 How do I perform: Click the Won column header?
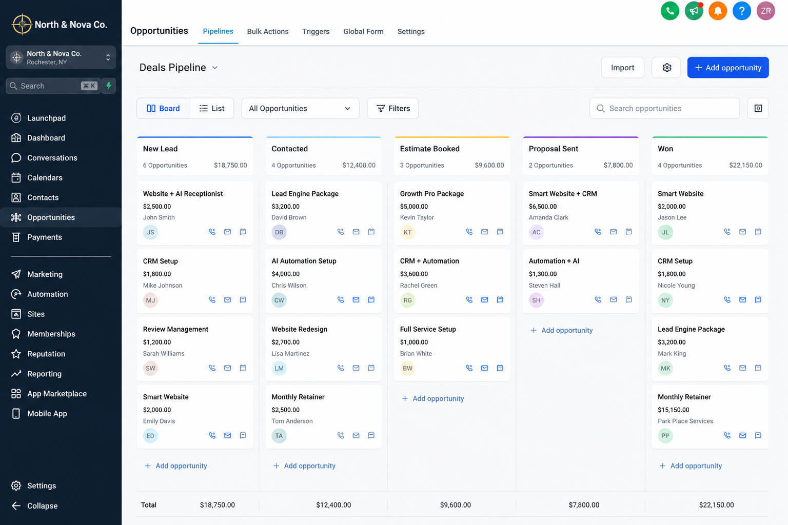(710, 156)
